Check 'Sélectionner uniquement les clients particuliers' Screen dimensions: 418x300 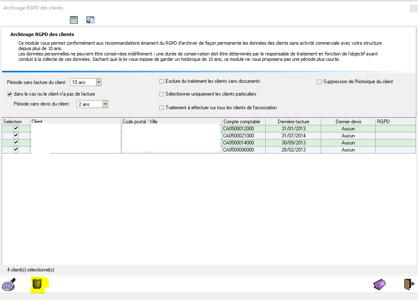[x=162, y=94]
